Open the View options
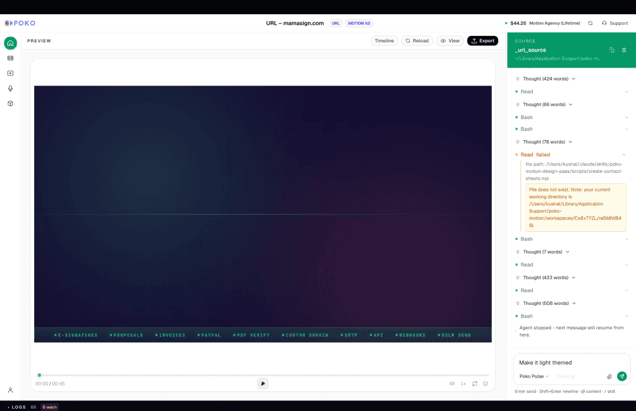 450,41
